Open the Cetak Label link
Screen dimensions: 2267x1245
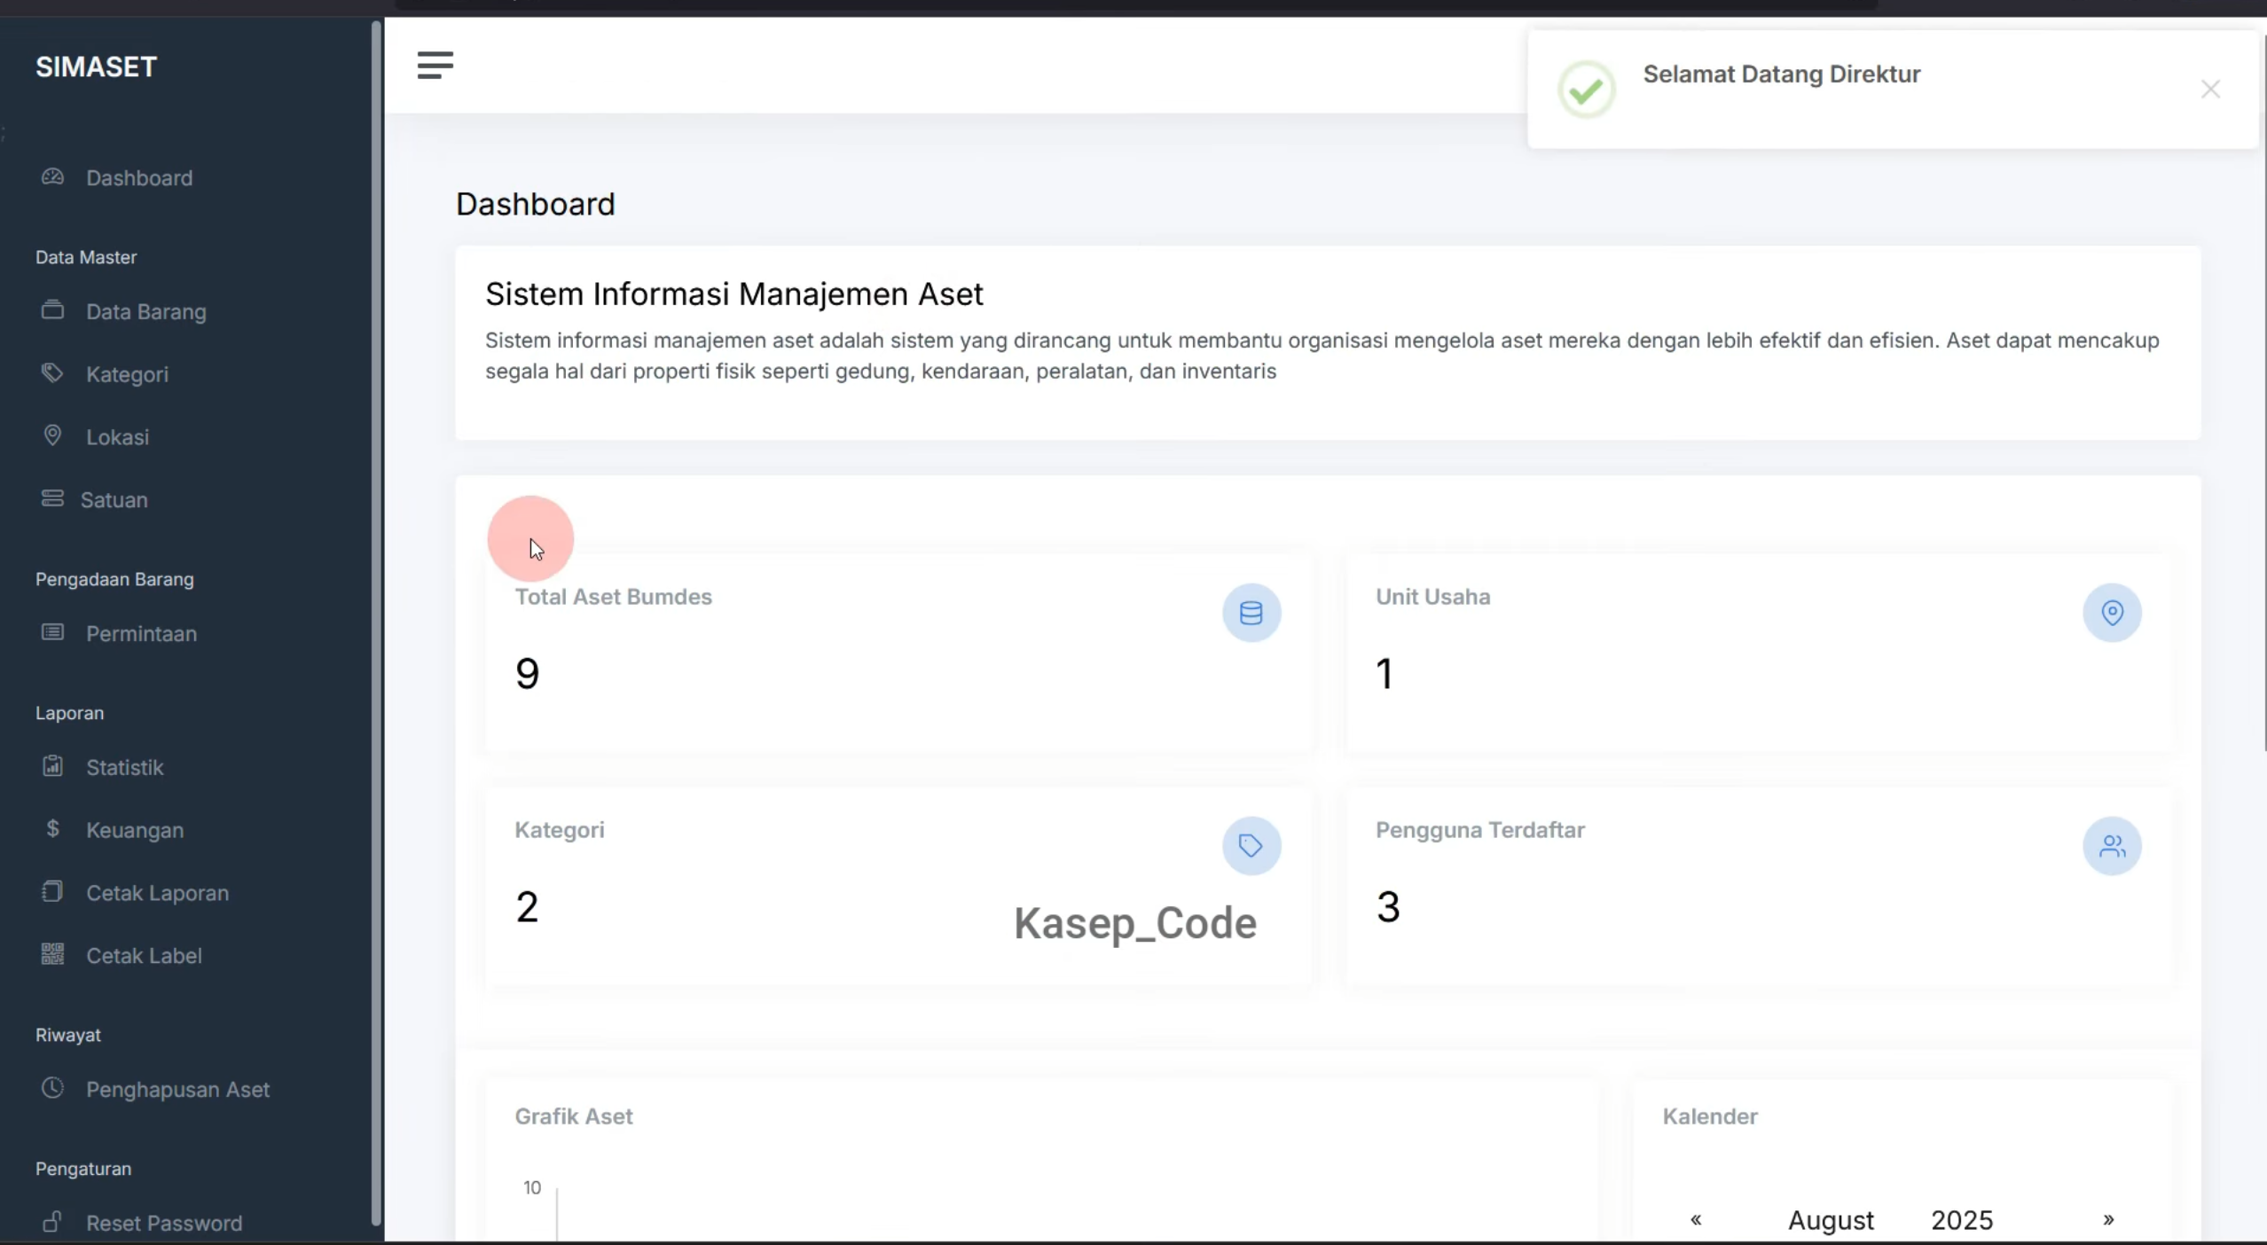point(144,956)
